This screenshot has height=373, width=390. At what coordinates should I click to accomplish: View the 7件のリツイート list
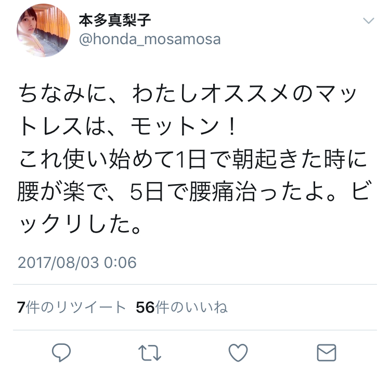71,307
